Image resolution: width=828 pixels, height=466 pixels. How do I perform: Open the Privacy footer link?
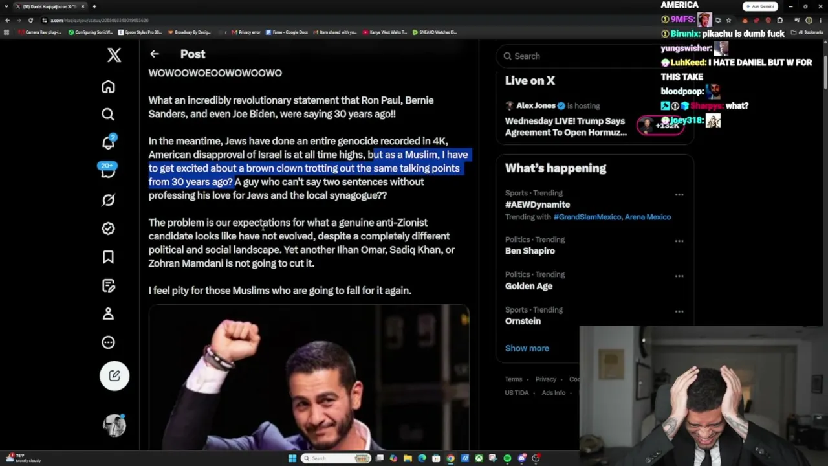(x=545, y=379)
